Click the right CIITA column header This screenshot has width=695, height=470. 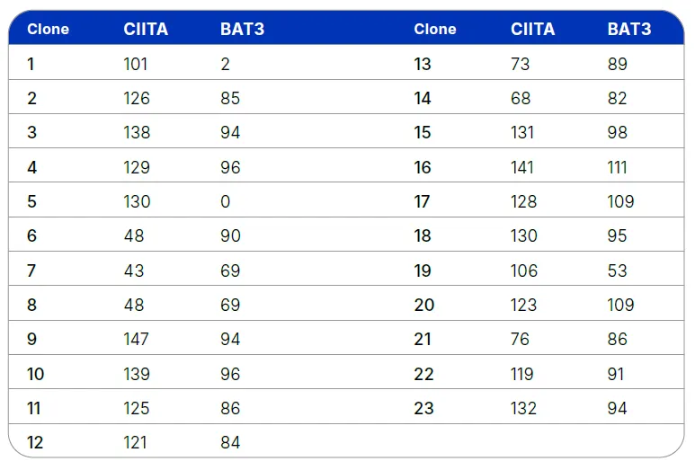point(532,30)
